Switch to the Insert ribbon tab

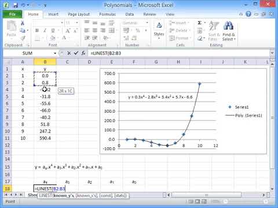[x=53, y=14]
